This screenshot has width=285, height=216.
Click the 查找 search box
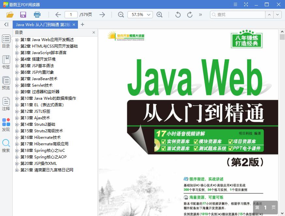tap(238, 15)
